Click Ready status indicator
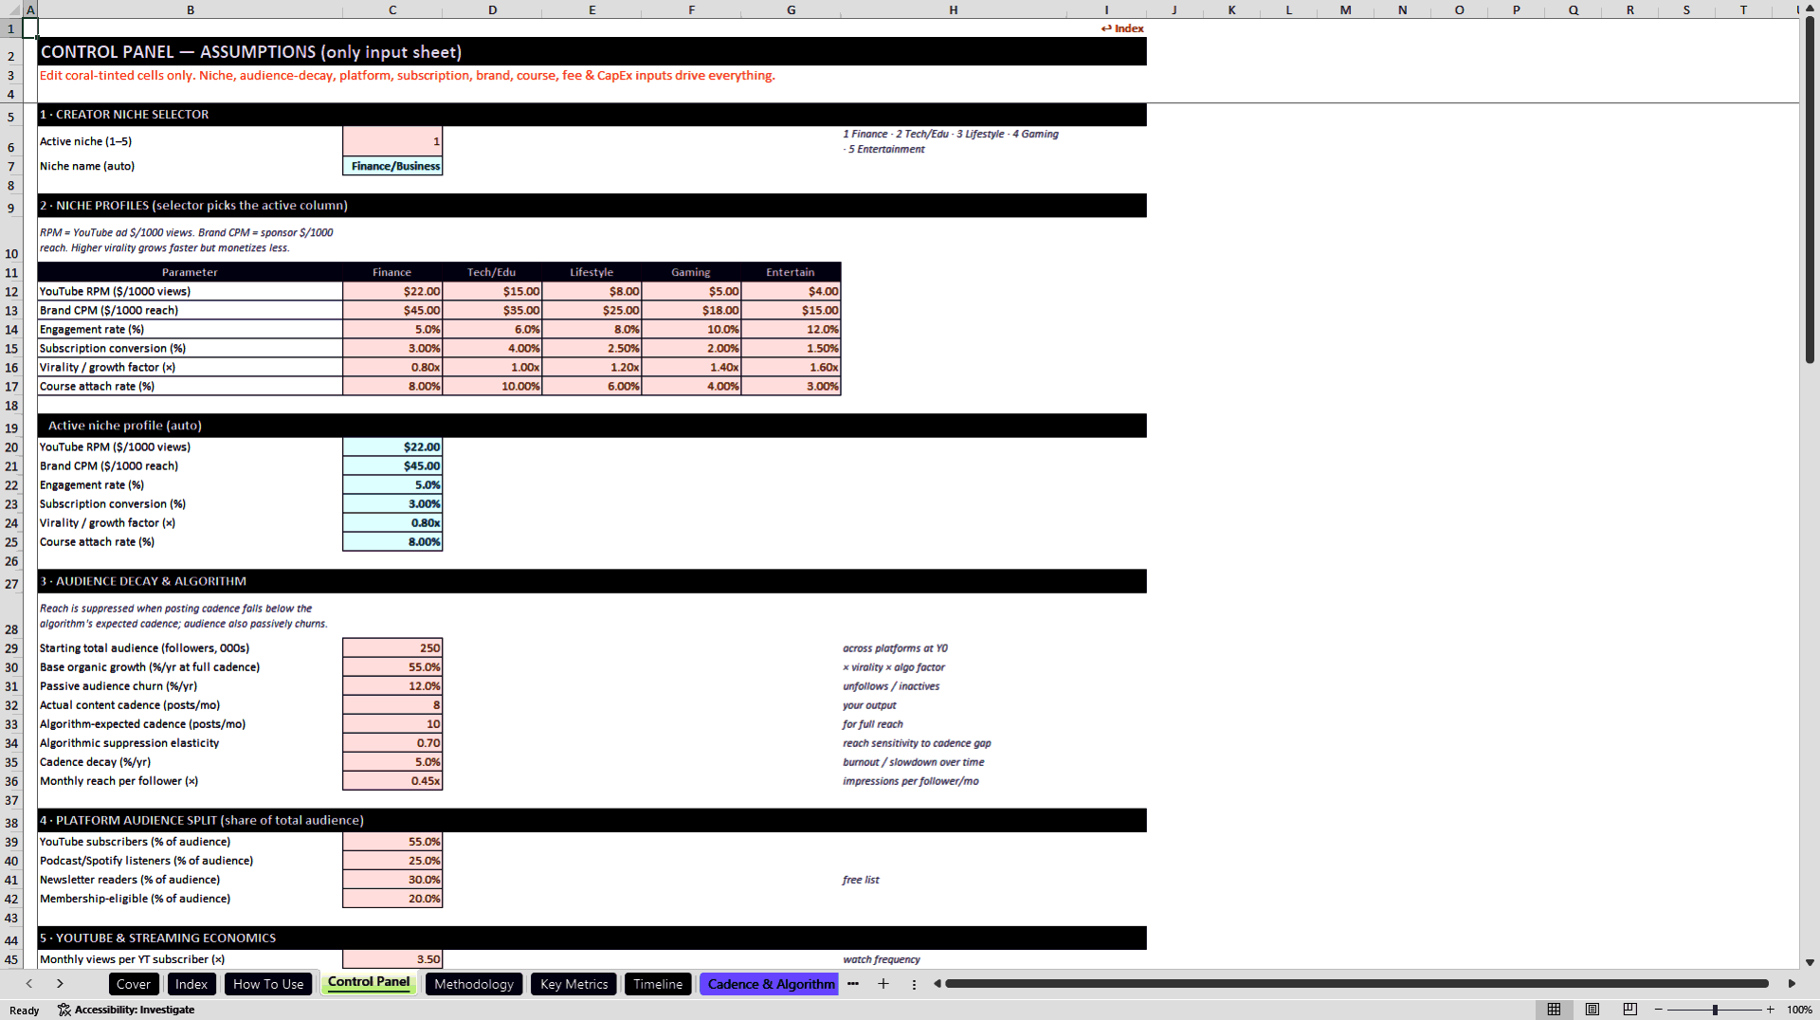 tap(25, 1011)
